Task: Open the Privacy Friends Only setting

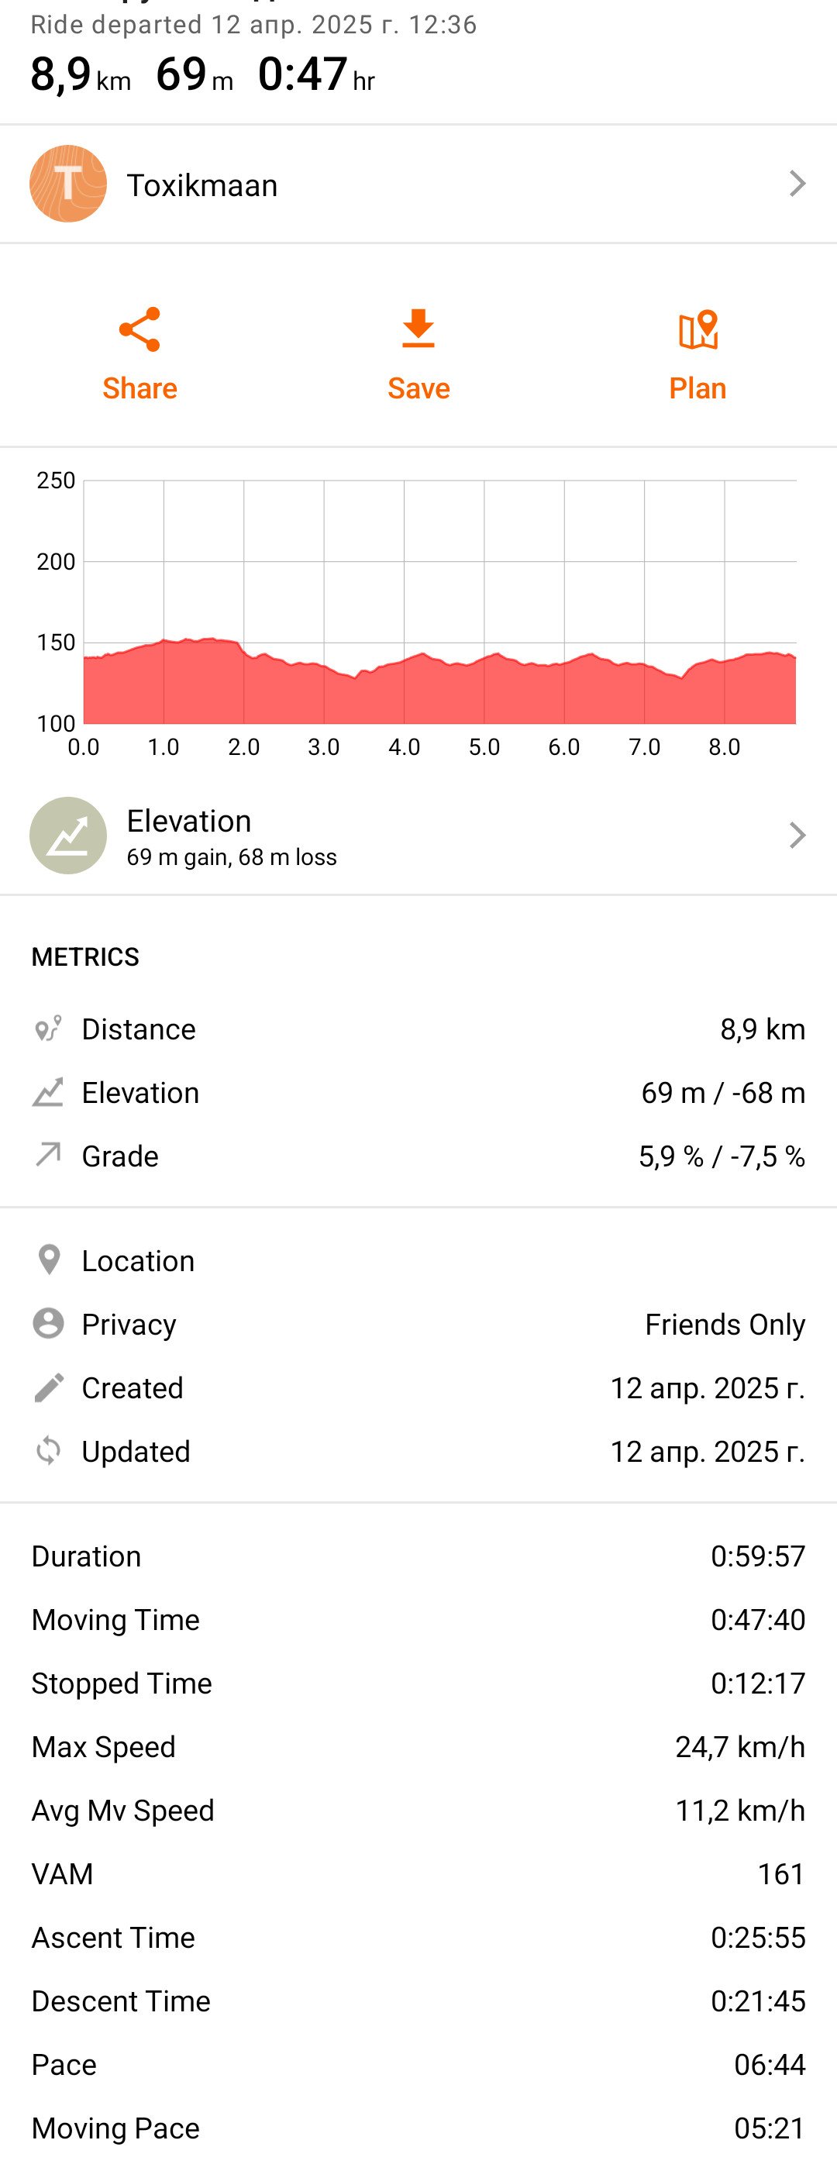Action: (x=418, y=1324)
